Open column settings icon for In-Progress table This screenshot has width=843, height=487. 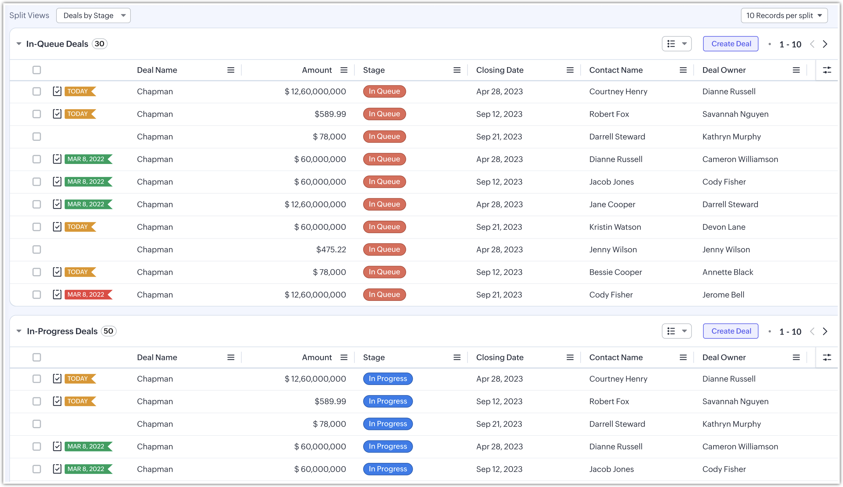pos(827,357)
